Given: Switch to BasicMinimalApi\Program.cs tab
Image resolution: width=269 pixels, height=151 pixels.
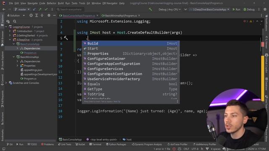Looking at the screenshot, I should click(121, 16).
